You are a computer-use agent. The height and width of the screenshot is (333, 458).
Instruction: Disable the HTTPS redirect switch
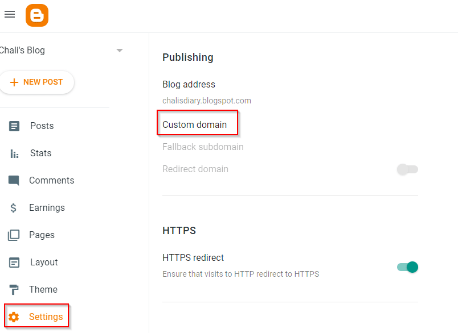click(x=407, y=267)
